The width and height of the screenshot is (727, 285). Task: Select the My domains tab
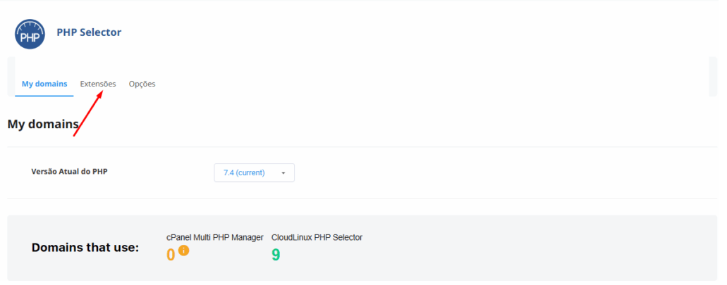[x=44, y=84]
